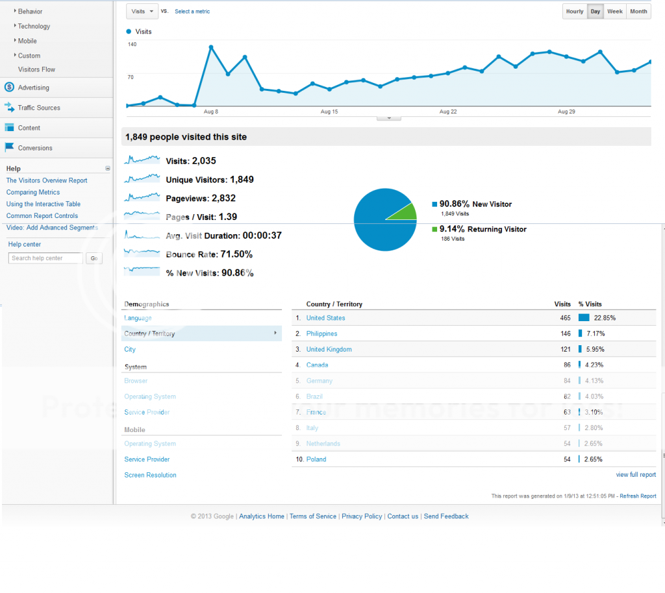Image resolution: width=665 pixels, height=593 pixels.
Task: Open Using the Interactive Table link
Action: click(44, 204)
